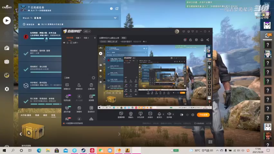
Task: Click the Windows Start button
Action: click(4, 150)
